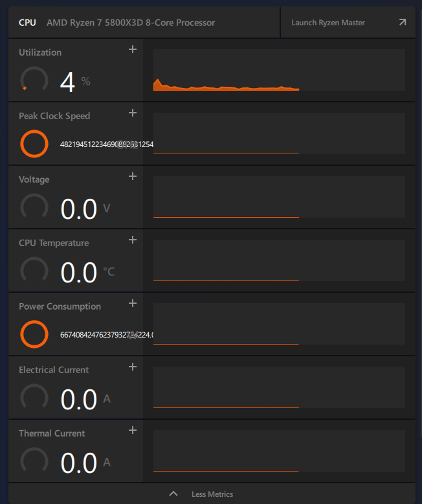
Task: Click the Peak Clock Speed history graph
Action: (x=279, y=133)
